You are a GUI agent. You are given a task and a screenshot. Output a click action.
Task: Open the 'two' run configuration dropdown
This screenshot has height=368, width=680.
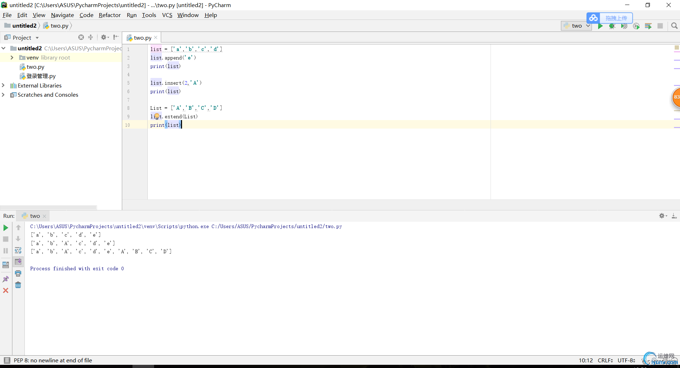pyautogui.click(x=576, y=26)
